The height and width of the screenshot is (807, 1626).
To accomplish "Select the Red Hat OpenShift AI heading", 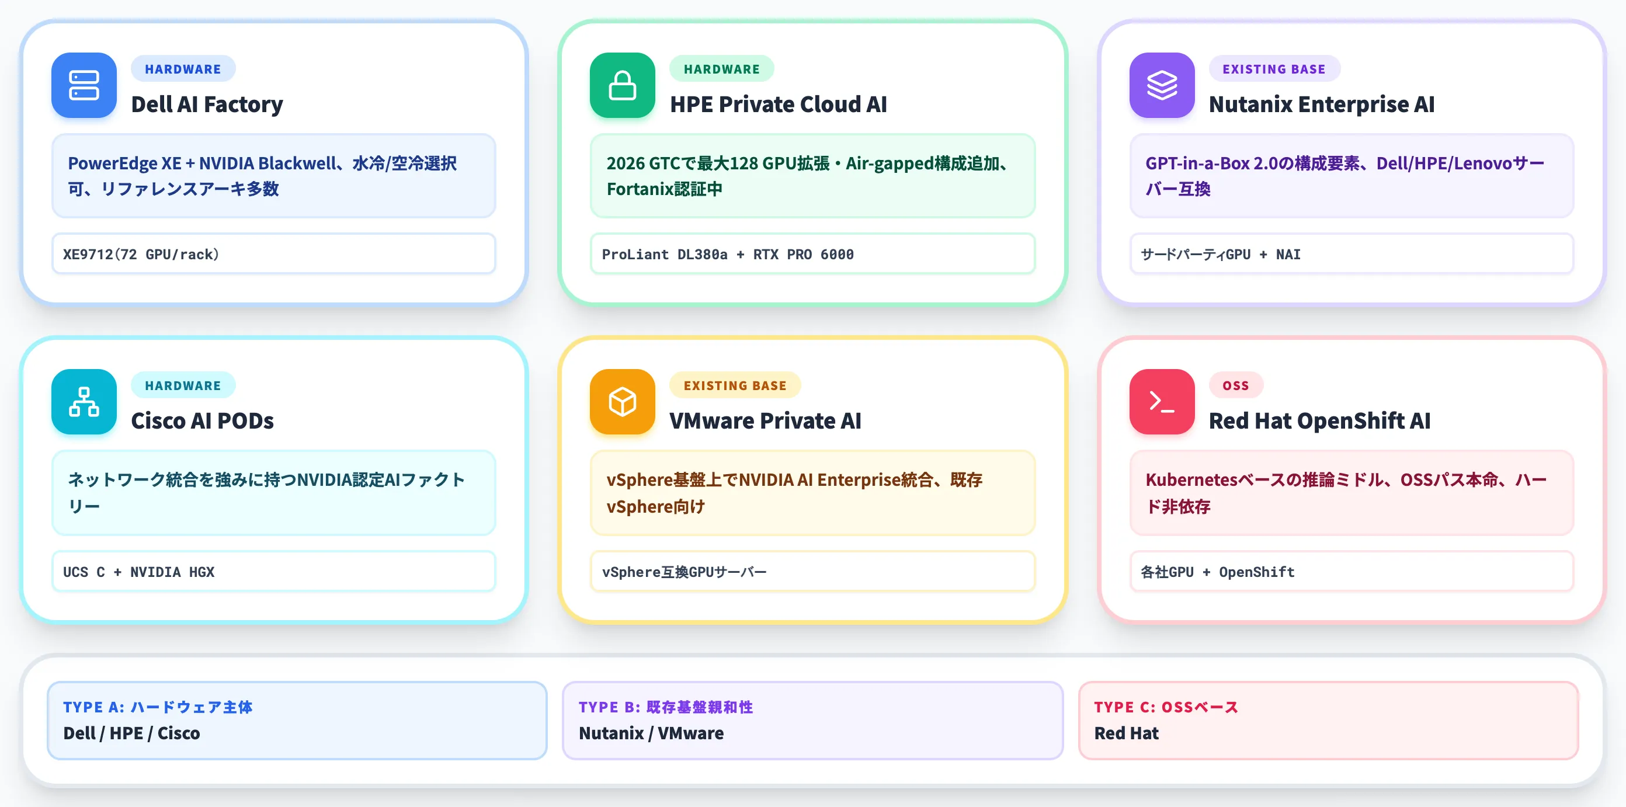I will (1320, 421).
